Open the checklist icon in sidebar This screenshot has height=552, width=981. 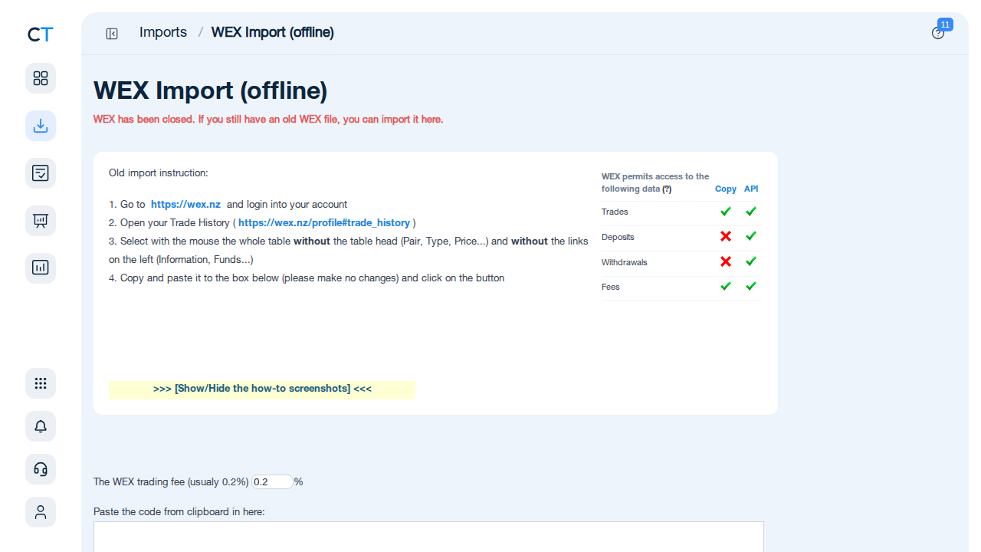pos(41,173)
